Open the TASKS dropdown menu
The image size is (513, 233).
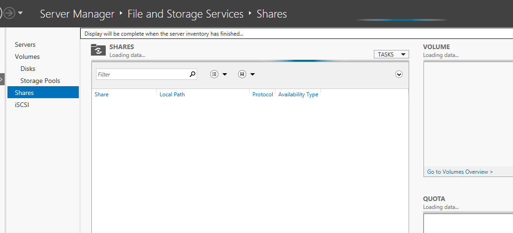point(391,55)
